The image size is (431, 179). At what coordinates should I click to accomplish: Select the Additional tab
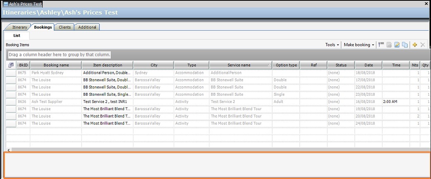[x=87, y=27]
